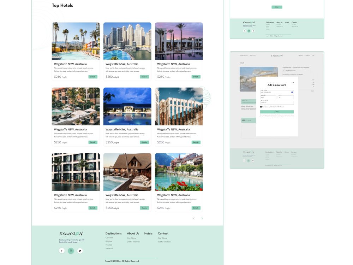Screen dimensions: 353x265
Task: Open the Iceland link in the Top Hotels footer
Action: click(109, 248)
